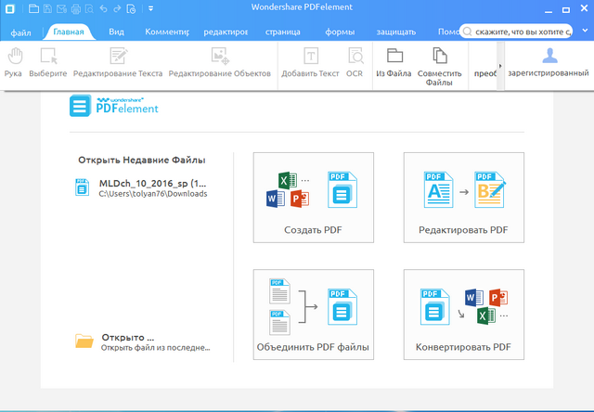594x412 pixels.
Task: Click the Создать PDF tile
Action: tap(313, 198)
